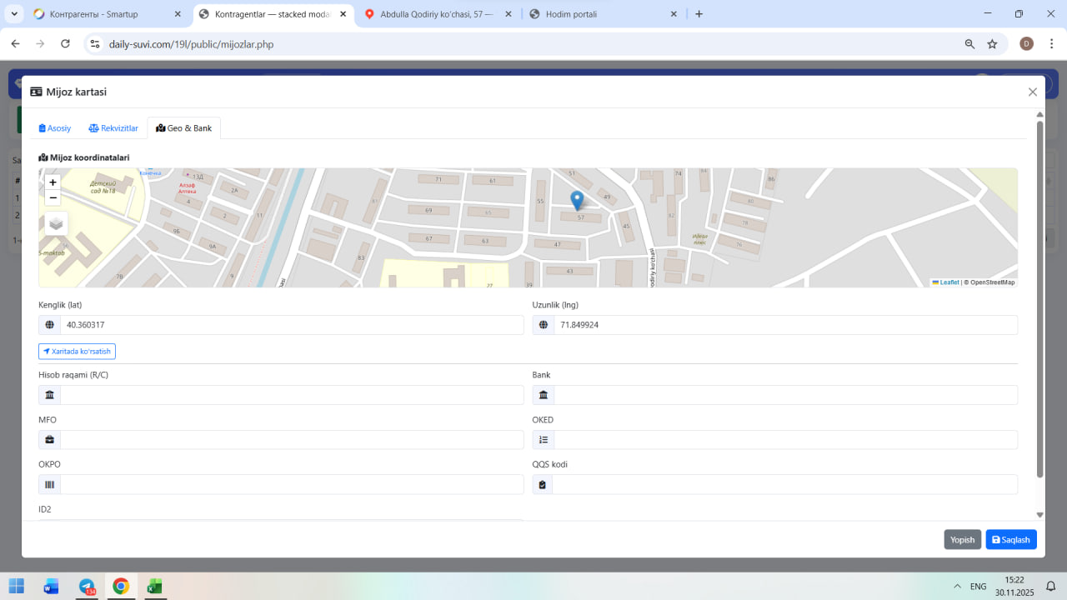
Task: Close the Mijoz kartasi dialog
Action: point(1033,92)
